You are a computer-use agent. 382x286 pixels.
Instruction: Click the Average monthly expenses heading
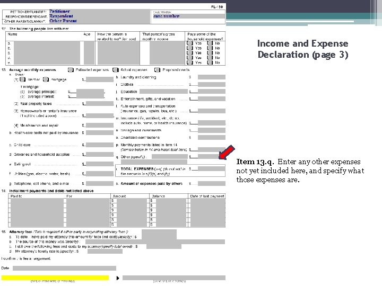point(32,70)
